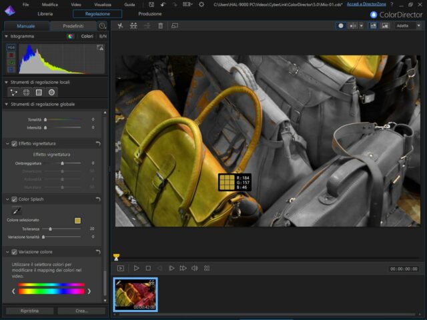Collapse Strumenti di regolazione globale section
This screenshot has height=320, width=427.
tap(6, 104)
